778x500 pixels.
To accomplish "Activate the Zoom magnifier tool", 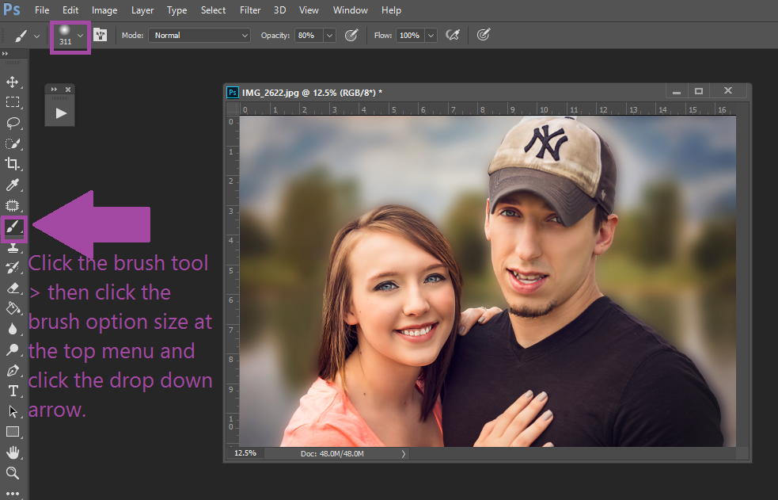I will 13,473.
